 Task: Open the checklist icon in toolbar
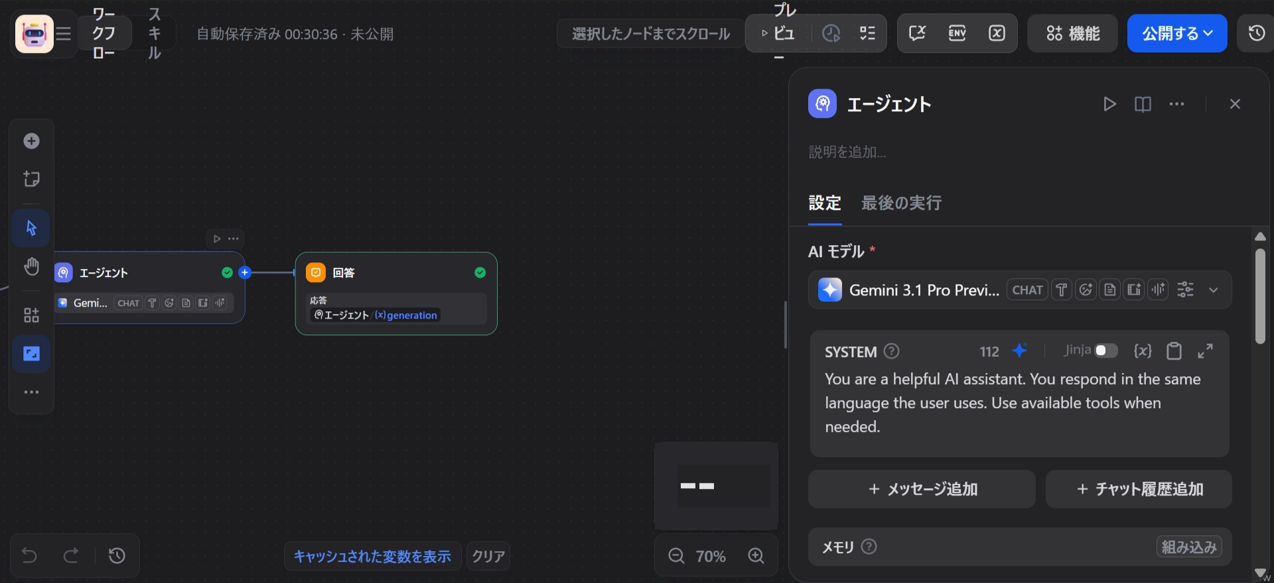[x=868, y=33]
